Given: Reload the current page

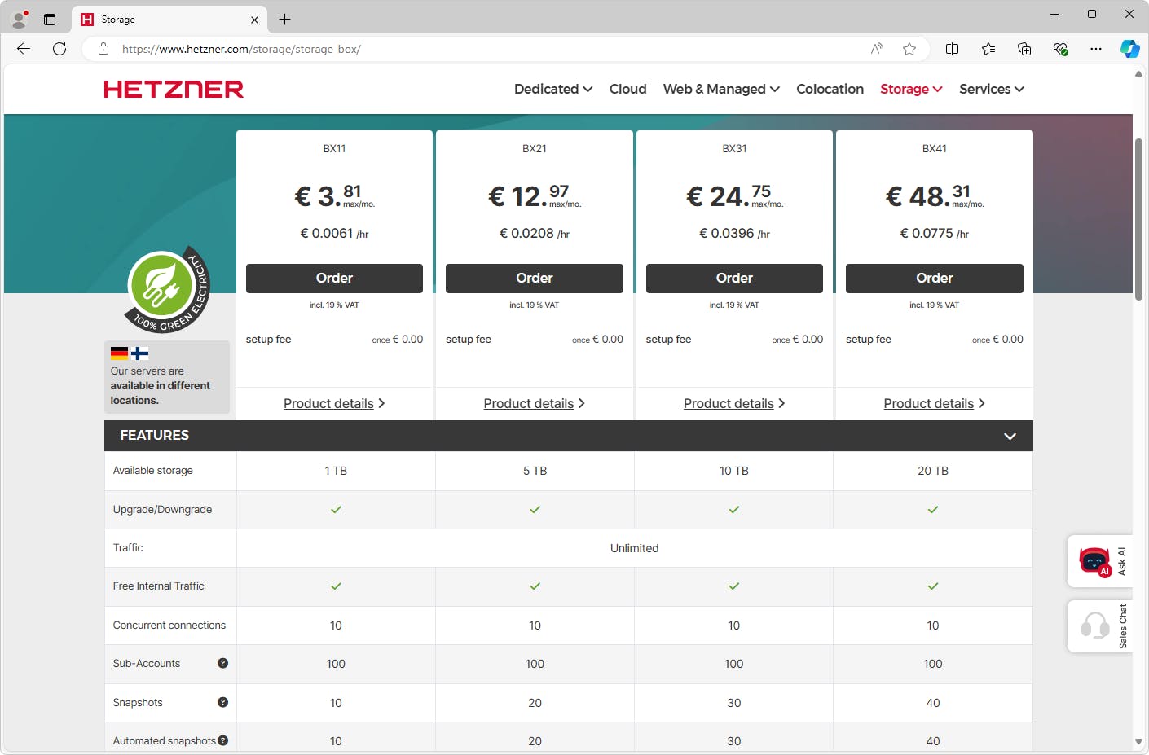Looking at the screenshot, I should point(59,49).
